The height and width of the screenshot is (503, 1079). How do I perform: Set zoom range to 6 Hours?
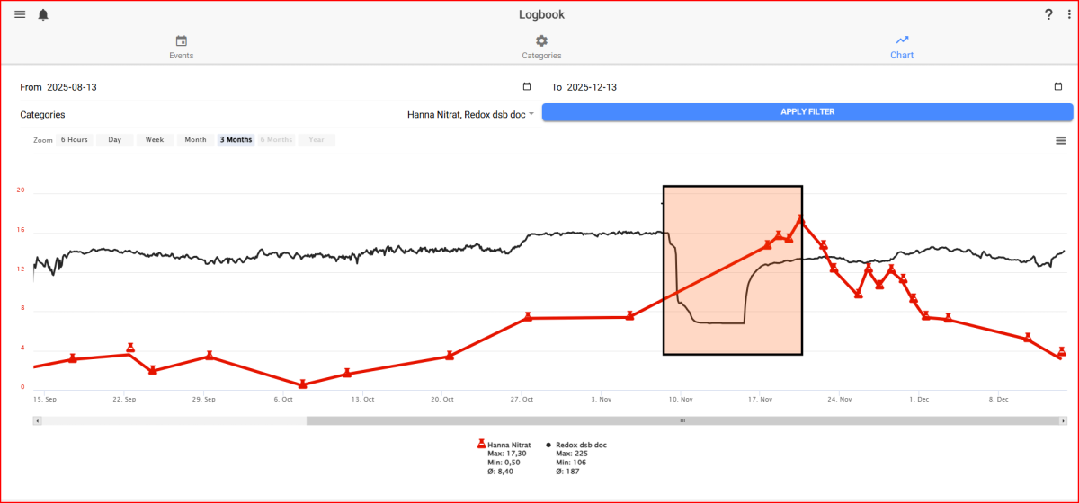[x=74, y=140]
